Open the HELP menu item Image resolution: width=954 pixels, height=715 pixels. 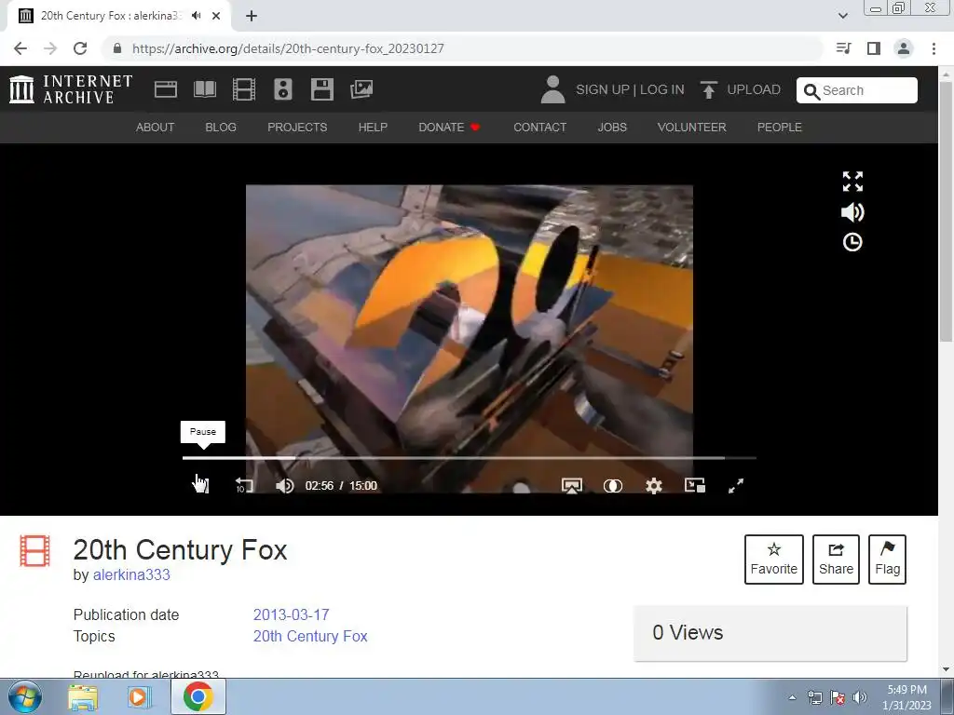(x=373, y=127)
